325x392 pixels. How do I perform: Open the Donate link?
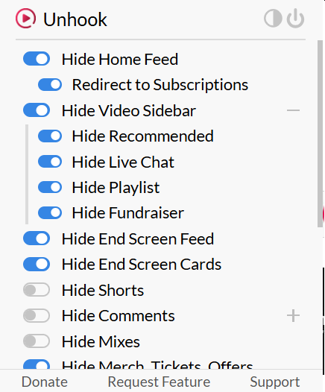pyautogui.click(x=45, y=382)
